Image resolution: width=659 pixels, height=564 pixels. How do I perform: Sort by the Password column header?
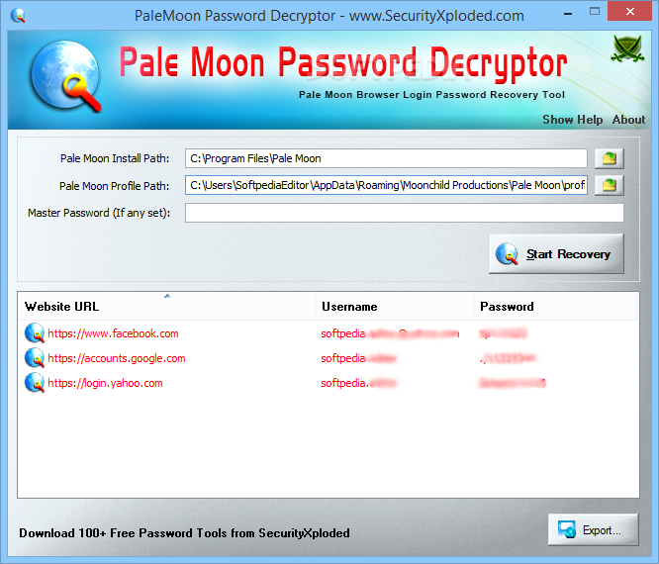[x=555, y=307]
